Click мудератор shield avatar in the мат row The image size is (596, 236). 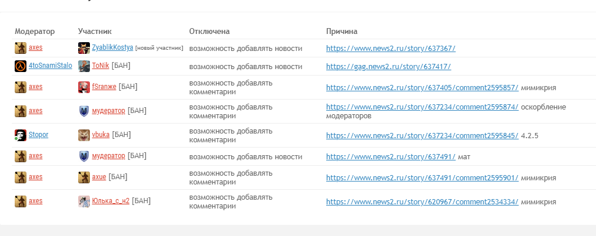tap(84, 156)
